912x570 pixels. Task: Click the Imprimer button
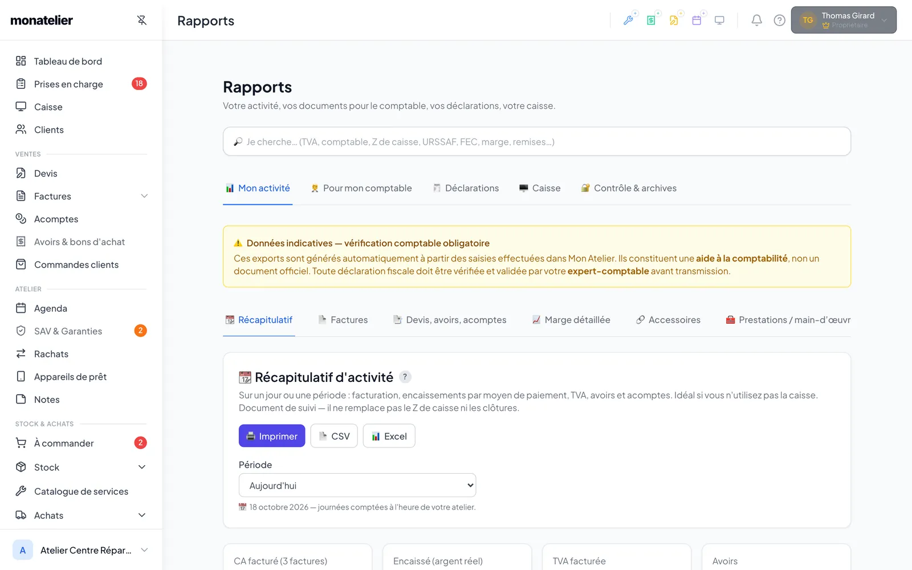[272, 436]
